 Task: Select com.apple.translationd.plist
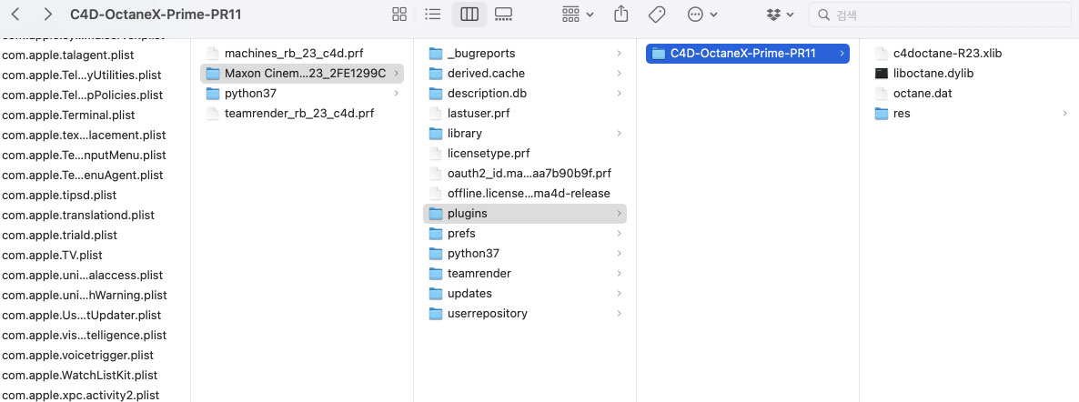coord(78,215)
